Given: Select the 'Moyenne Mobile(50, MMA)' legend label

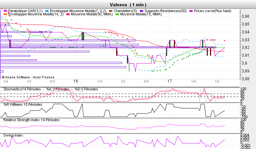Looking at the screenshot, I should (92, 14).
